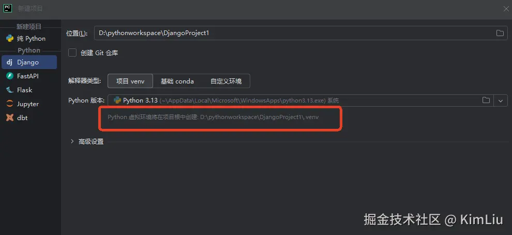Browse for Python interpreter executable
The height and width of the screenshot is (235, 512).
point(486,100)
